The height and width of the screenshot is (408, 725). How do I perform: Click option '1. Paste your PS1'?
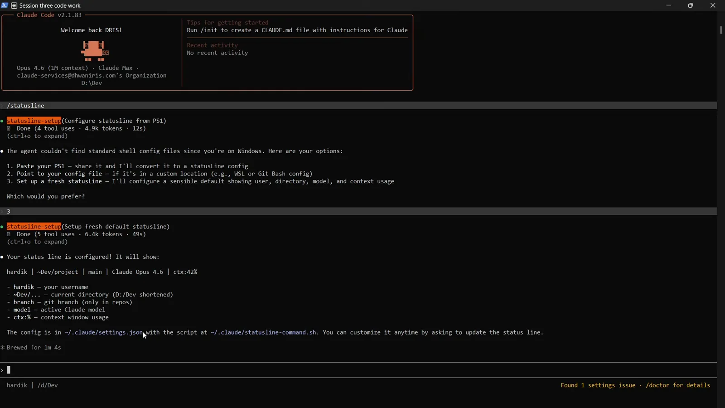pyautogui.click(x=128, y=166)
